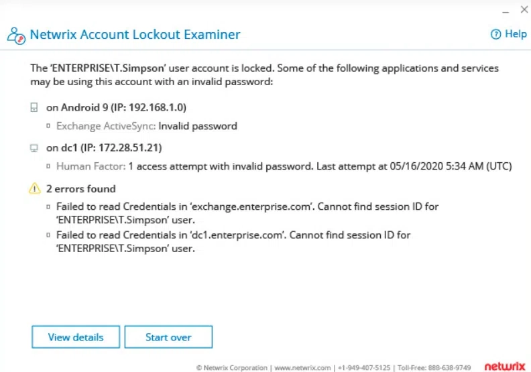The height and width of the screenshot is (372, 531).
Task: Click the Help question mark icon
Action: (x=495, y=34)
